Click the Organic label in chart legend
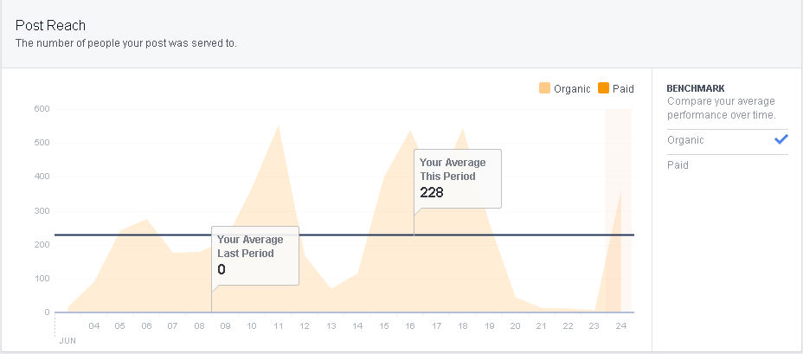The image size is (803, 354). 571,88
